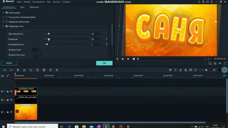Hide track 2 with eye icon

(11, 100)
